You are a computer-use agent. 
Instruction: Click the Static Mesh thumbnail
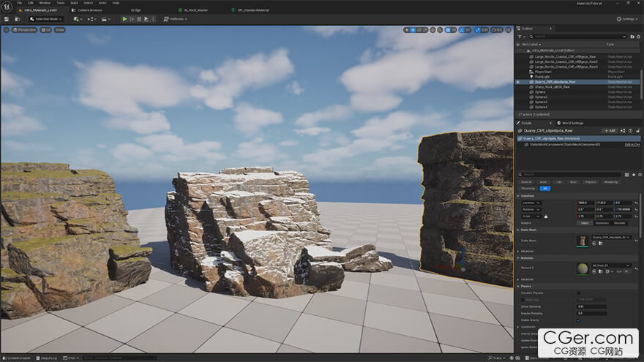pyautogui.click(x=583, y=241)
